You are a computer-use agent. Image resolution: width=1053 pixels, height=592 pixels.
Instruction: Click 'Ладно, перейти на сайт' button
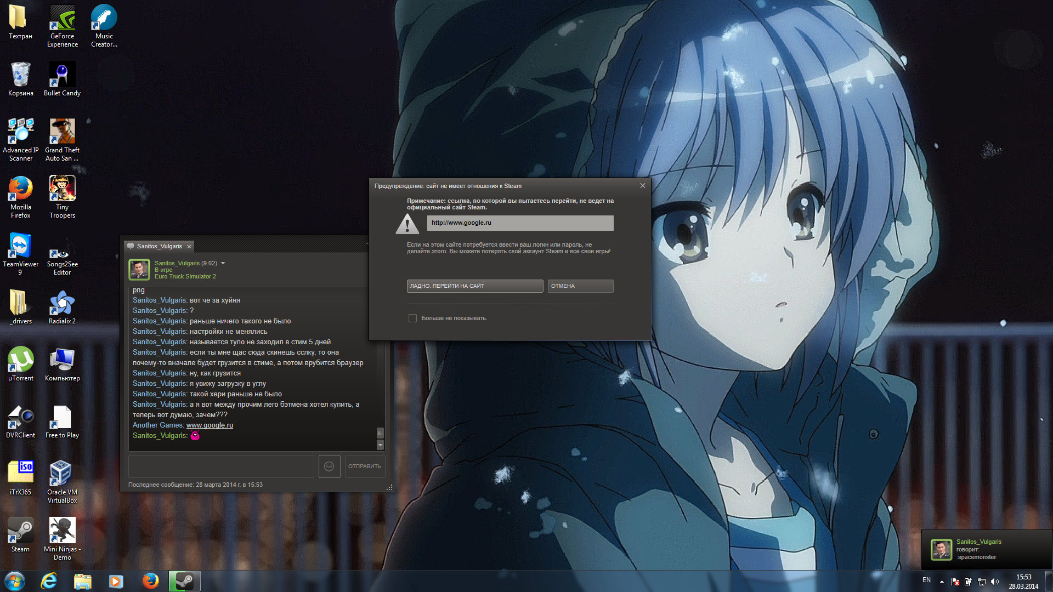pyautogui.click(x=475, y=286)
